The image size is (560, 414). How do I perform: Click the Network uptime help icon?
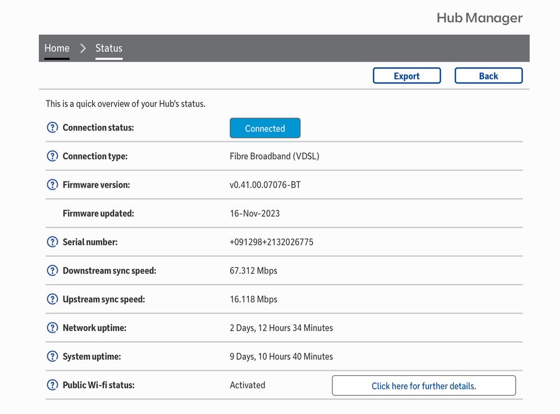[52, 328]
